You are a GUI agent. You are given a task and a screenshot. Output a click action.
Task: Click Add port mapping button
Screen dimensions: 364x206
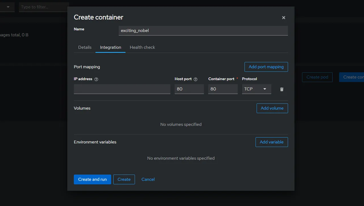(x=266, y=67)
